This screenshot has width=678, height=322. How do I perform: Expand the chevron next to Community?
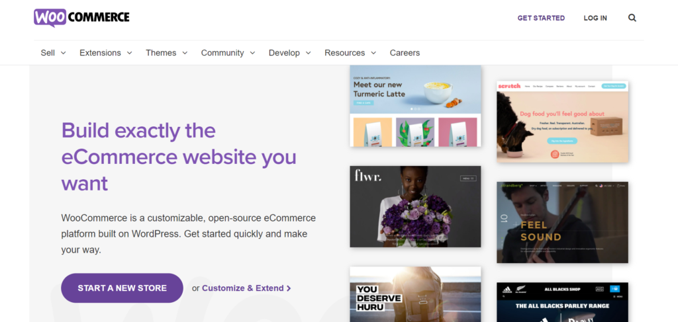[252, 53]
